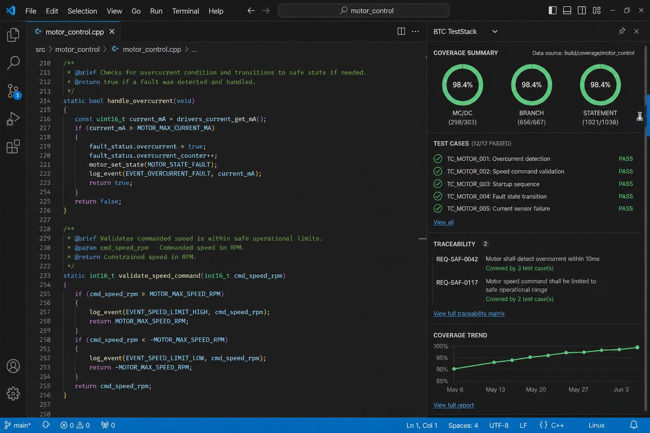Screen dimensions: 650x433
Task: Click the last data point on coverage trend
Action: 637,347
